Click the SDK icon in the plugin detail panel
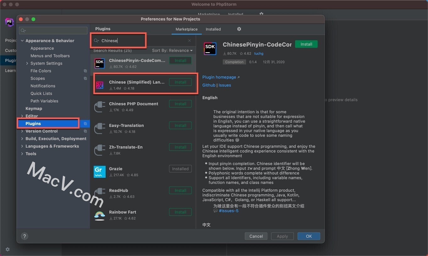The image size is (428, 256). click(210, 49)
